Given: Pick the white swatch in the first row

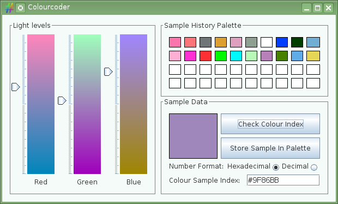Looking at the screenshot, I should click(x=267, y=42).
